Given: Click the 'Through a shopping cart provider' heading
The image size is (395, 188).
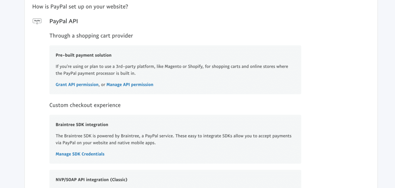Looking at the screenshot, I should click(x=91, y=36).
